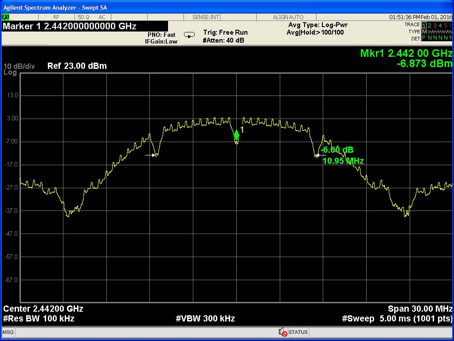This screenshot has height=341, width=454.
Task: Click the 'RF' input status cell
Action: coord(56,17)
